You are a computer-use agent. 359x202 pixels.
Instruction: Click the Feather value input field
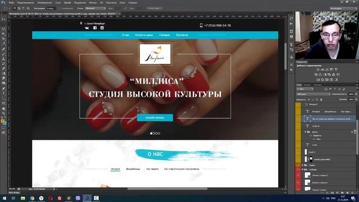point(50,8)
